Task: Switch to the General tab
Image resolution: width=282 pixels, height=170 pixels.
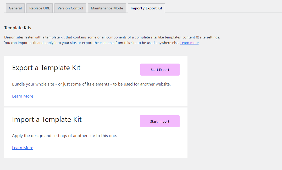Action: (x=15, y=8)
